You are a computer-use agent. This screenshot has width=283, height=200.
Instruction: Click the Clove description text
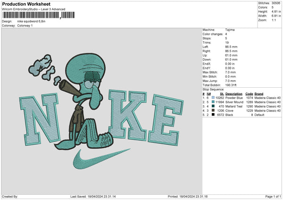[229, 111]
